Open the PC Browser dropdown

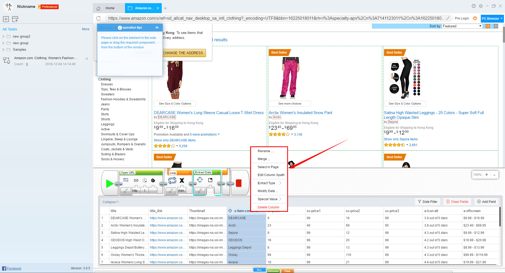(x=492, y=18)
